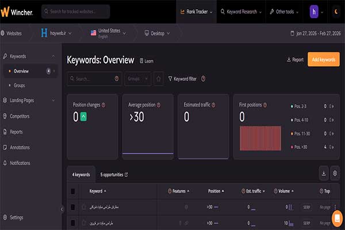Image resolution: width=345 pixels, height=230 pixels.
Task: Open the Rank Tracker dropdown
Action: coord(197,11)
